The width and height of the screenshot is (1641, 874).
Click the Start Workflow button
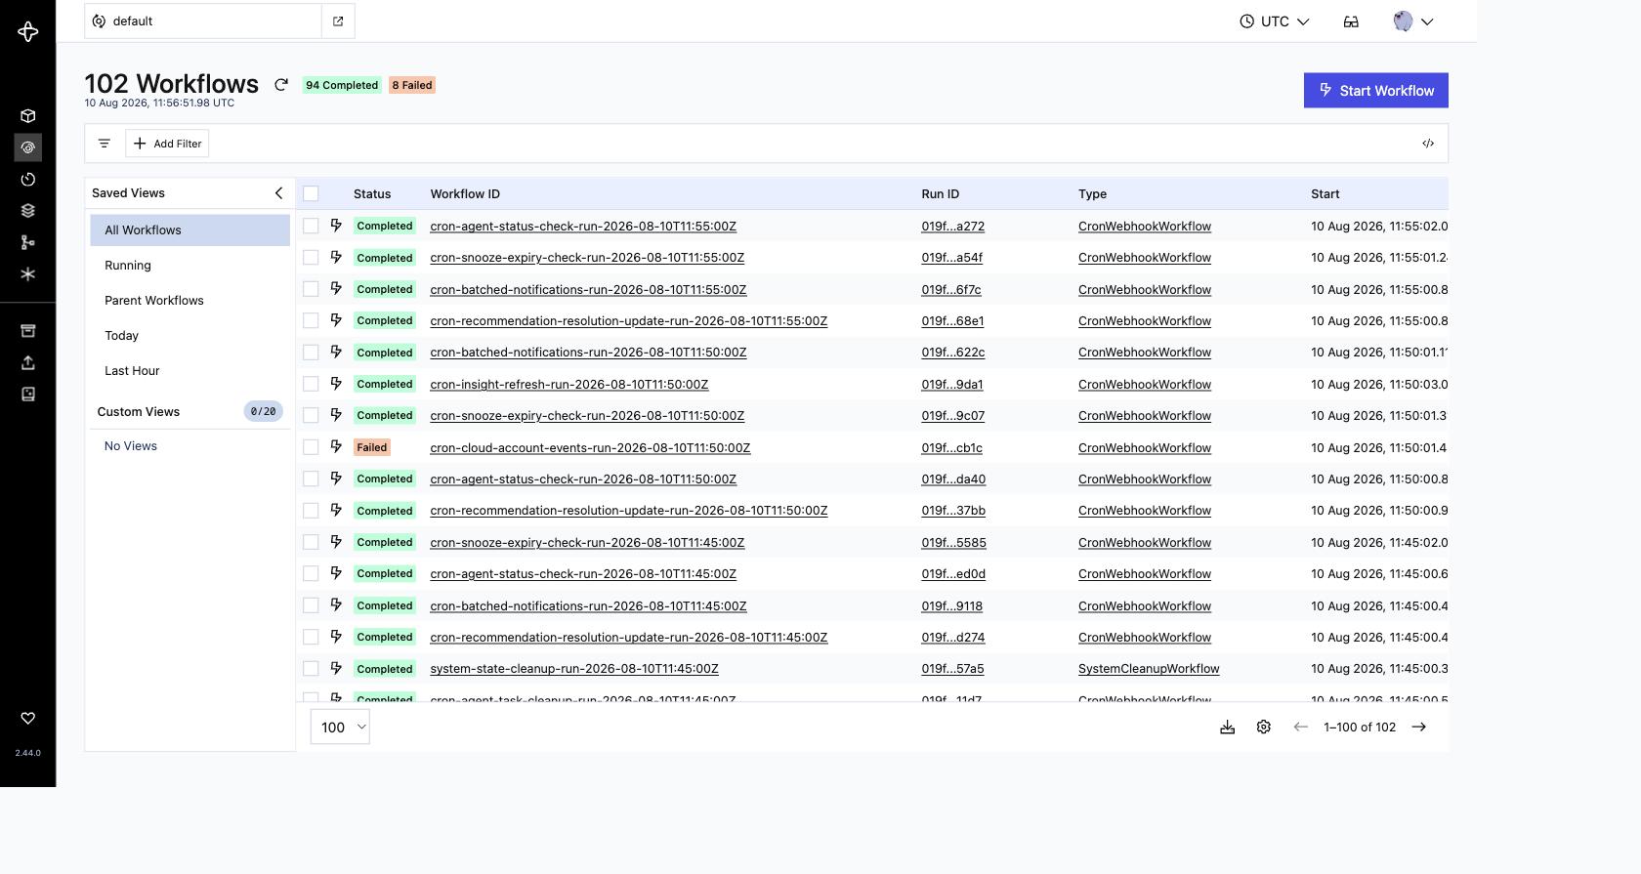tap(1375, 91)
